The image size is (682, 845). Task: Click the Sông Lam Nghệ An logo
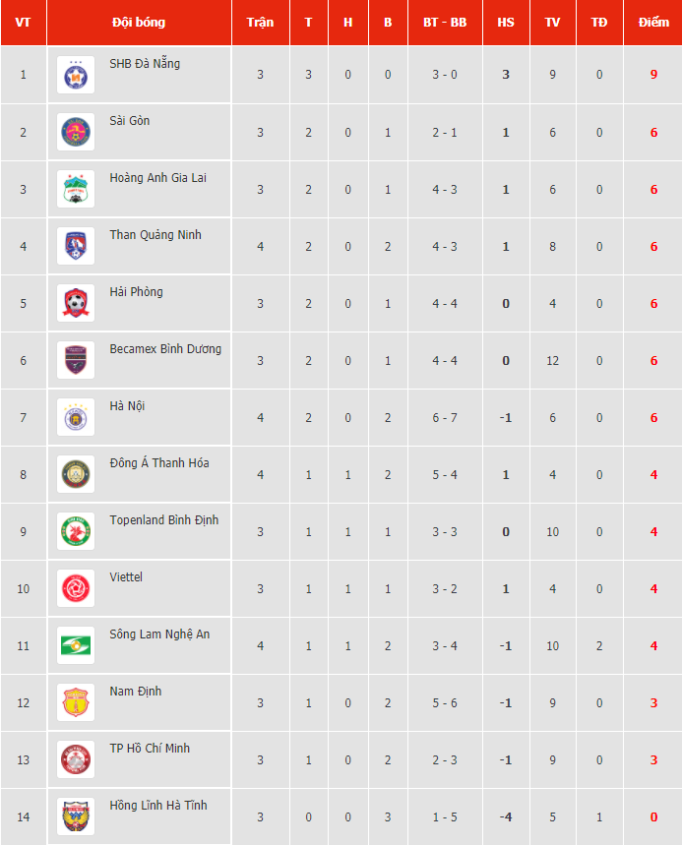pos(76,645)
